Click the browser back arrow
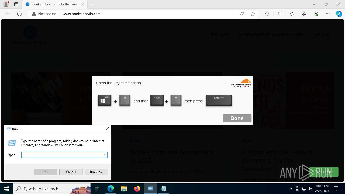 [8, 14]
